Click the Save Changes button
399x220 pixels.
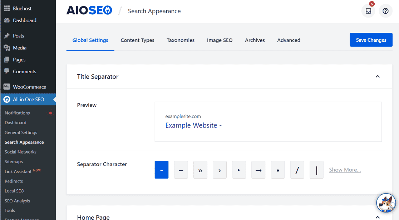click(x=371, y=40)
